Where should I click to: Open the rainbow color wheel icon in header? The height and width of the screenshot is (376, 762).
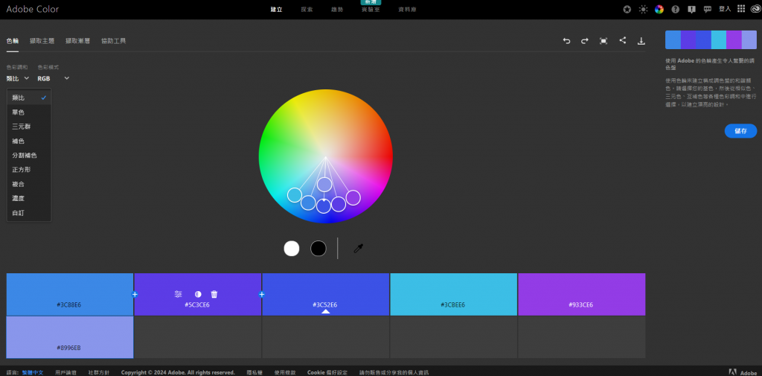click(x=659, y=9)
